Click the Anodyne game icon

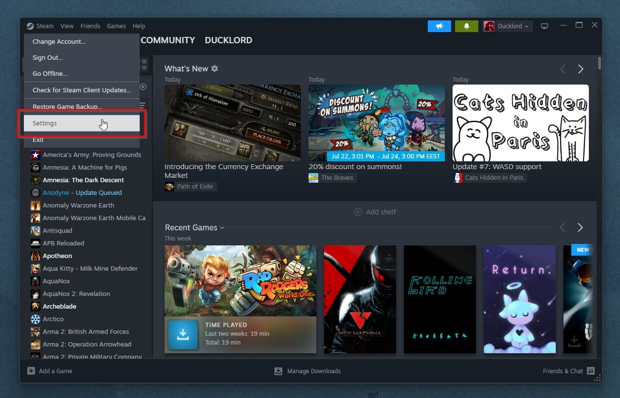36,193
